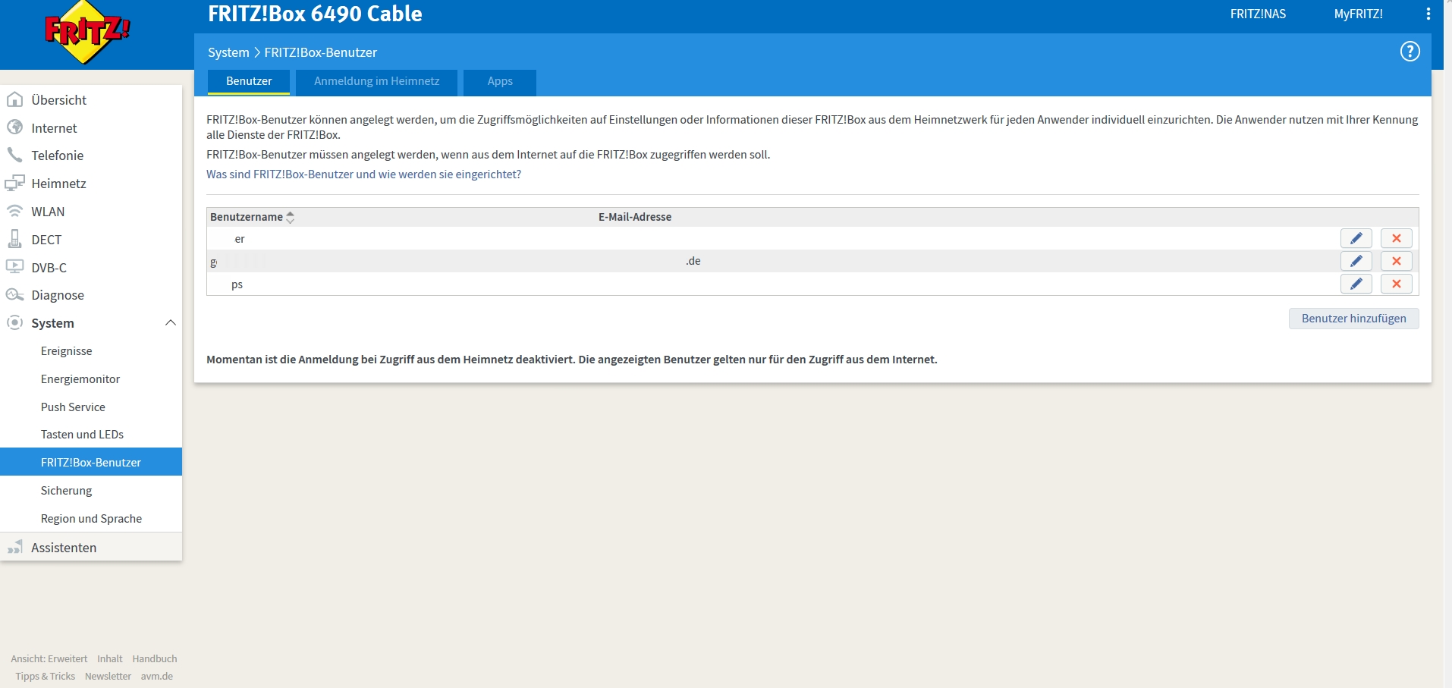This screenshot has width=1452, height=688.
Task: Open FRITZ!NAS link in header
Action: coord(1258,14)
